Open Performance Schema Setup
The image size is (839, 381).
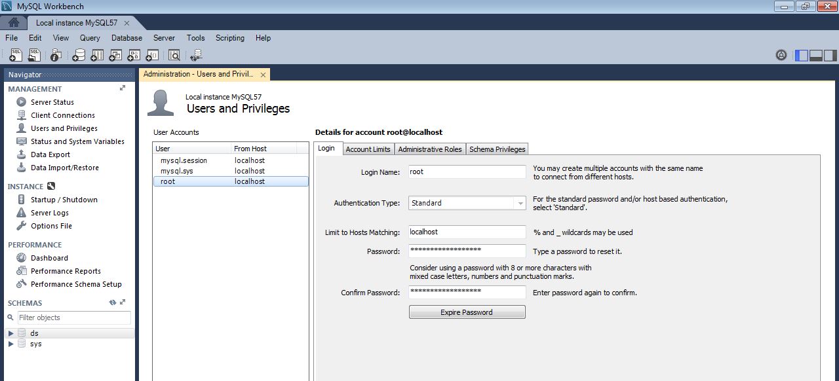[76, 284]
